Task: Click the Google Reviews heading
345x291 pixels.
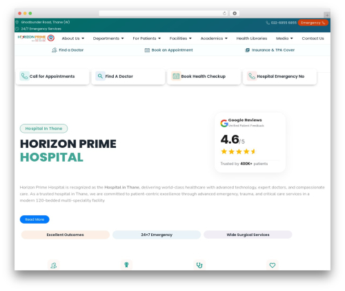Action: (x=245, y=120)
